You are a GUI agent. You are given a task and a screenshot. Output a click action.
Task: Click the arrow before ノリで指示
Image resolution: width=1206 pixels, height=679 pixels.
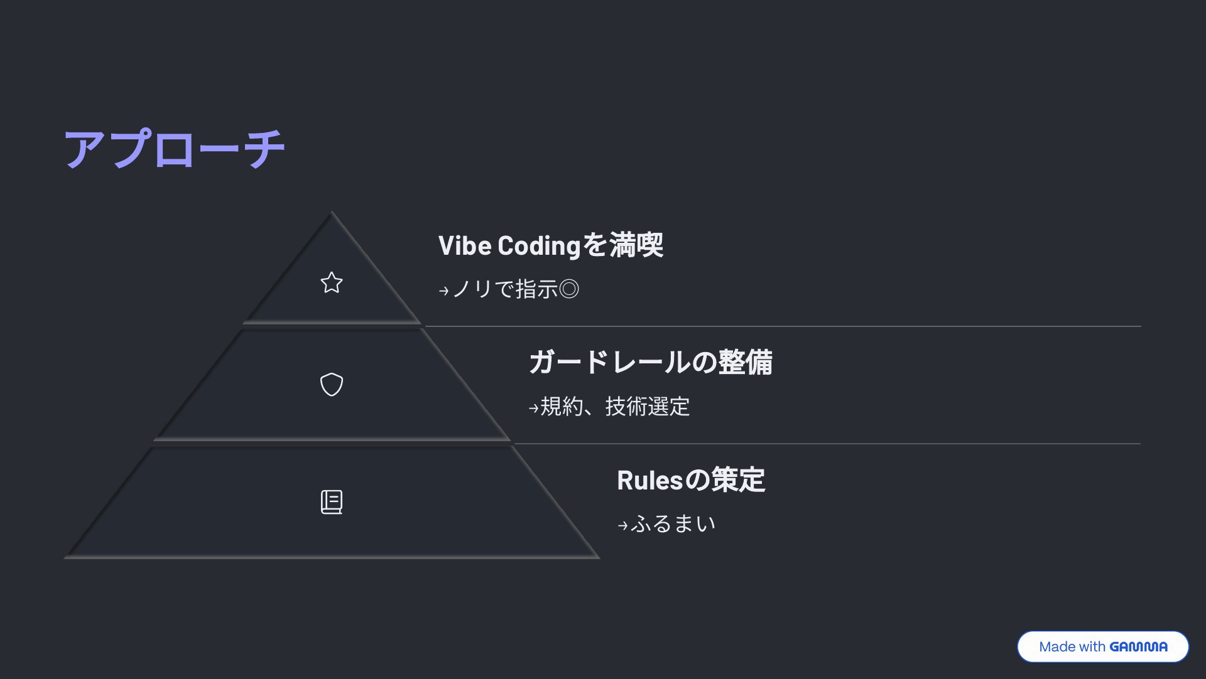tap(444, 291)
